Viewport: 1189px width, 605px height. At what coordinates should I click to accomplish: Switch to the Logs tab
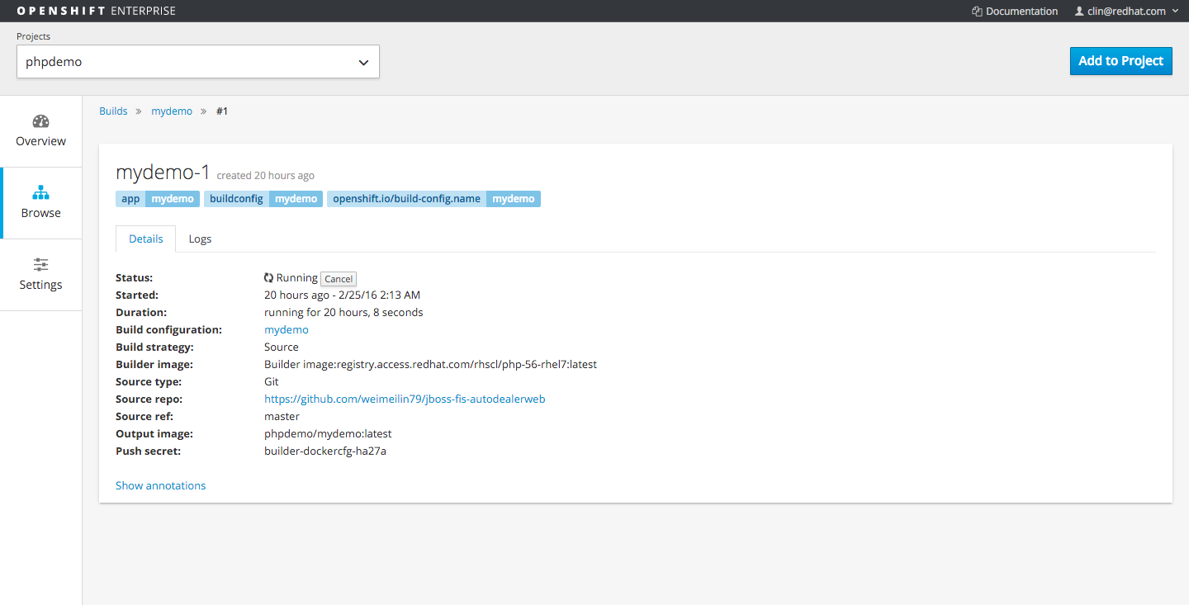(200, 239)
